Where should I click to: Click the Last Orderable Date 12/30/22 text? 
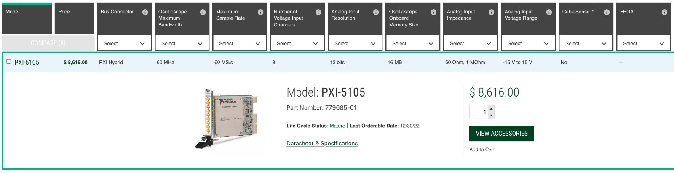pos(385,126)
